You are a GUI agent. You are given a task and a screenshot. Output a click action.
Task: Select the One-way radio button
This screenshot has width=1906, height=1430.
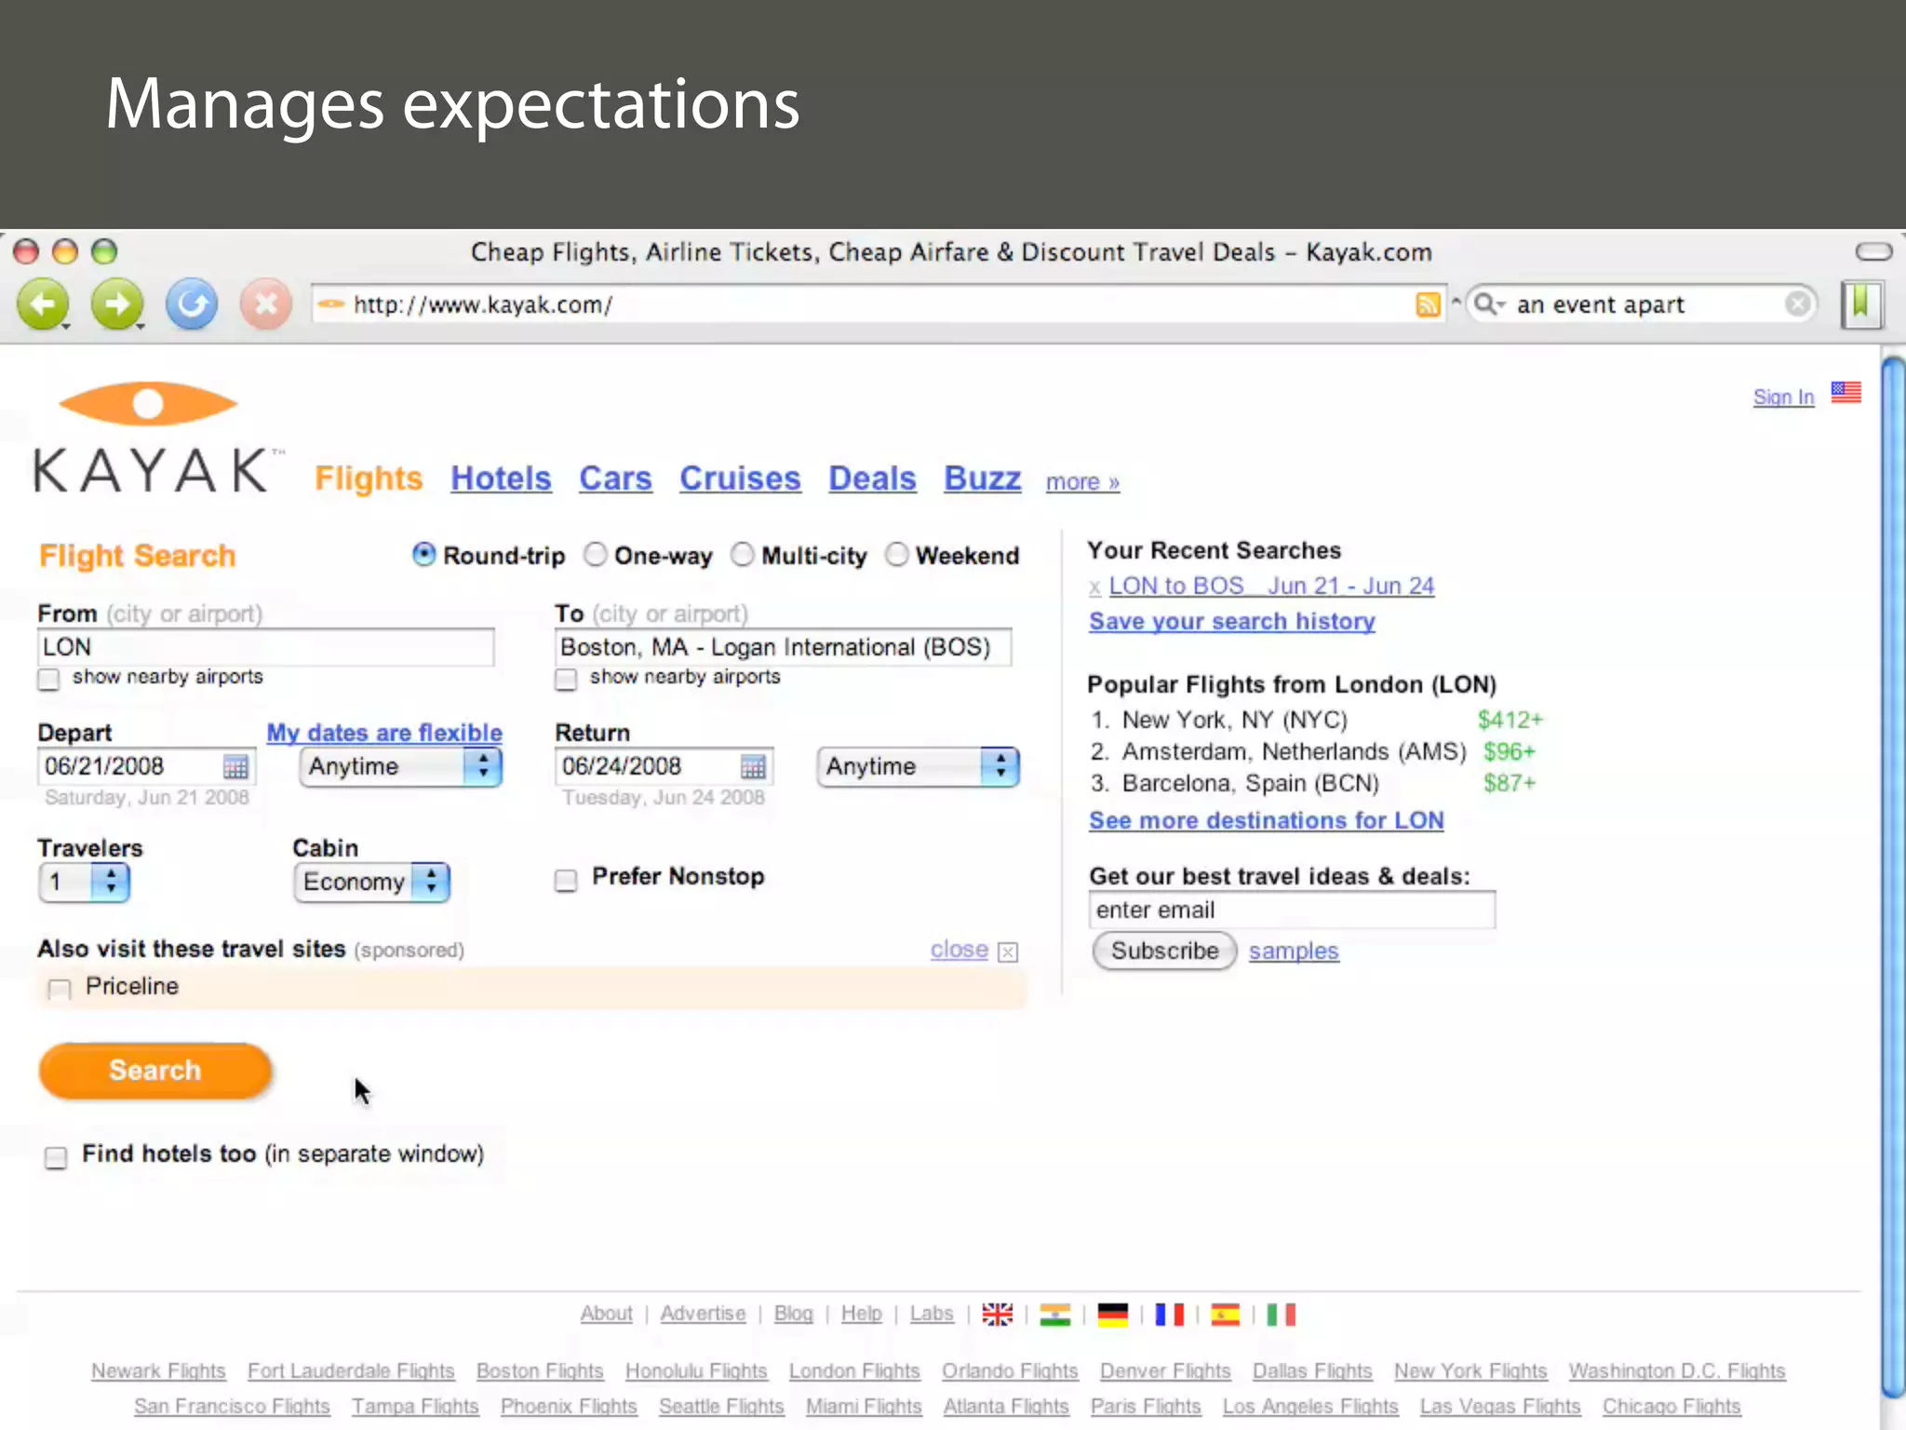pos(596,555)
